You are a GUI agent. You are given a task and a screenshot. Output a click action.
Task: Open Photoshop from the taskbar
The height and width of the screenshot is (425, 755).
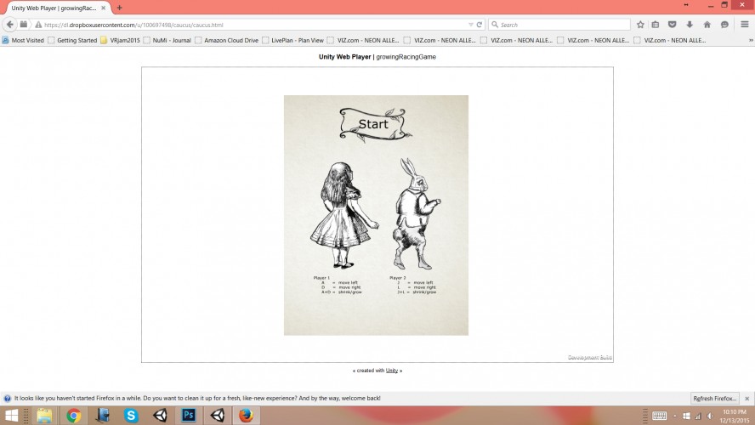pos(188,416)
